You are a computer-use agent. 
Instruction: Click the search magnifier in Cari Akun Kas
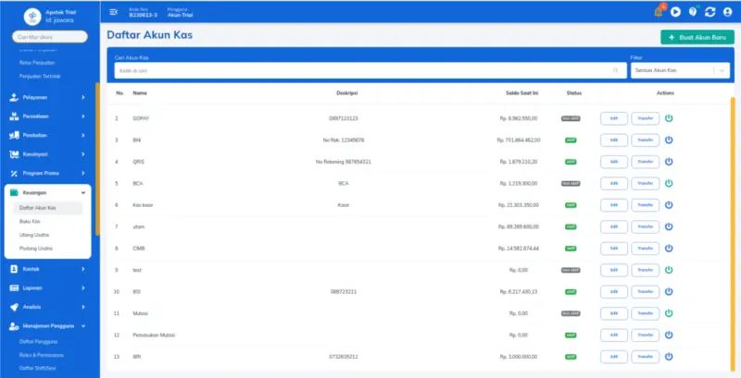(616, 70)
